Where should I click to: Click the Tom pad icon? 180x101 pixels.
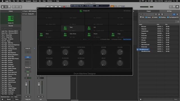[65, 28]
